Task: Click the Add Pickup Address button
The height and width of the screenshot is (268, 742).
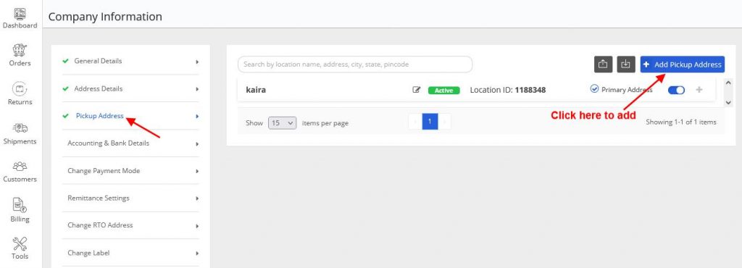Action: click(x=683, y=64)
